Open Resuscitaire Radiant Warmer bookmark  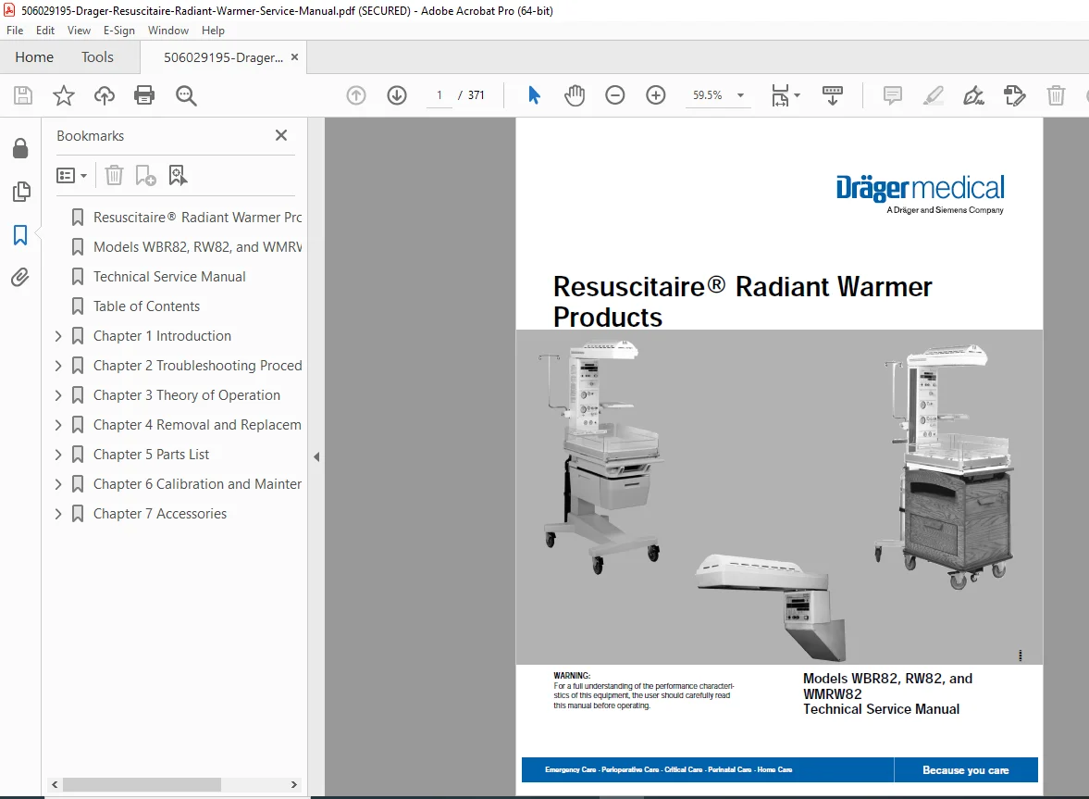click(197, 218)
